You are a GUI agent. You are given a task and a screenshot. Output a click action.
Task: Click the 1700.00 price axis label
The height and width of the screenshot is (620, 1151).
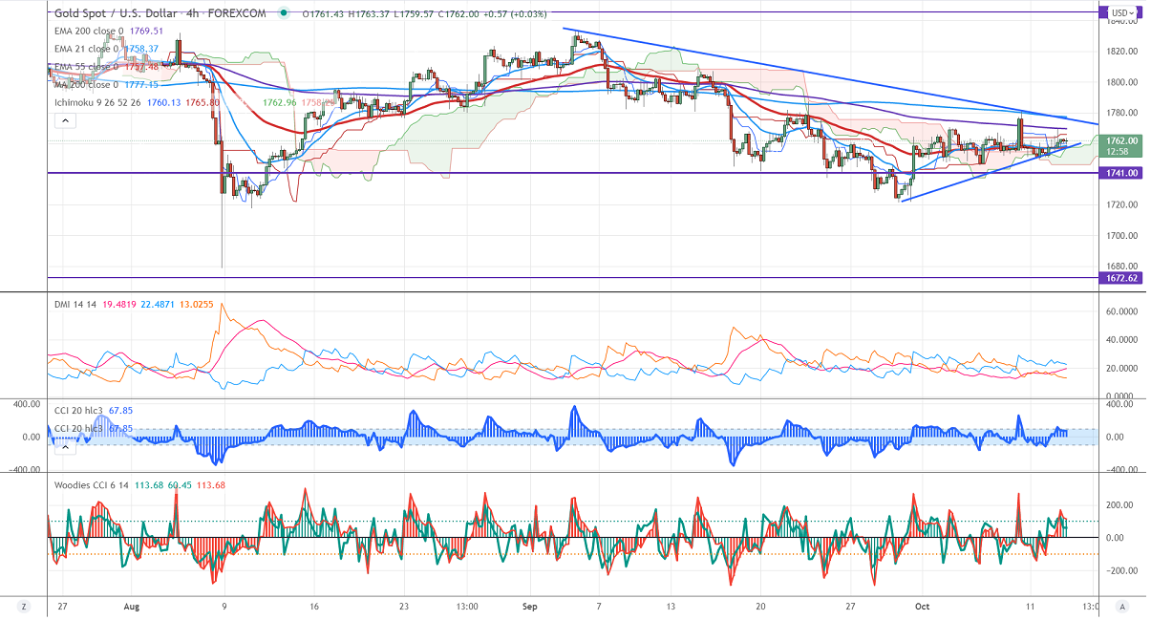[x=1120, y=235]
